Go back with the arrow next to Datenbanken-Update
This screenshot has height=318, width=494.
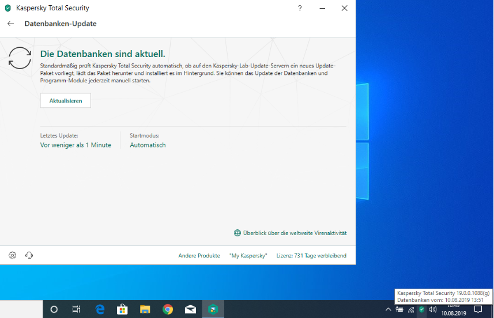click(11, 24)
